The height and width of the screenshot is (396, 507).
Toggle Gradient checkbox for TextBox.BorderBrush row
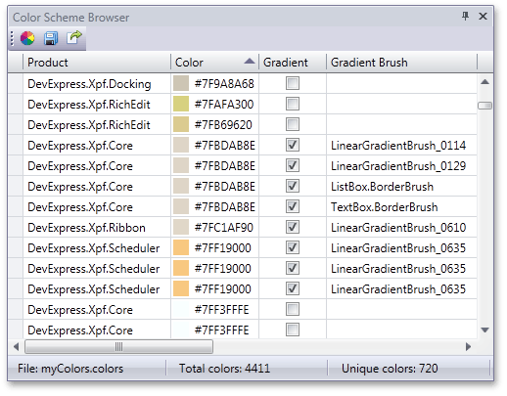point(293,206)
